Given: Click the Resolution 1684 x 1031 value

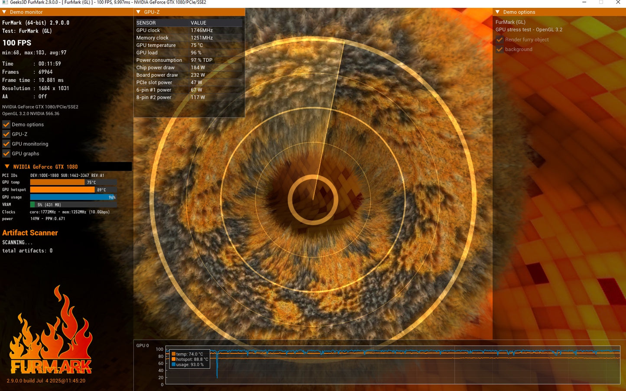Looking at the screenshot, I should tap(54, 88).
